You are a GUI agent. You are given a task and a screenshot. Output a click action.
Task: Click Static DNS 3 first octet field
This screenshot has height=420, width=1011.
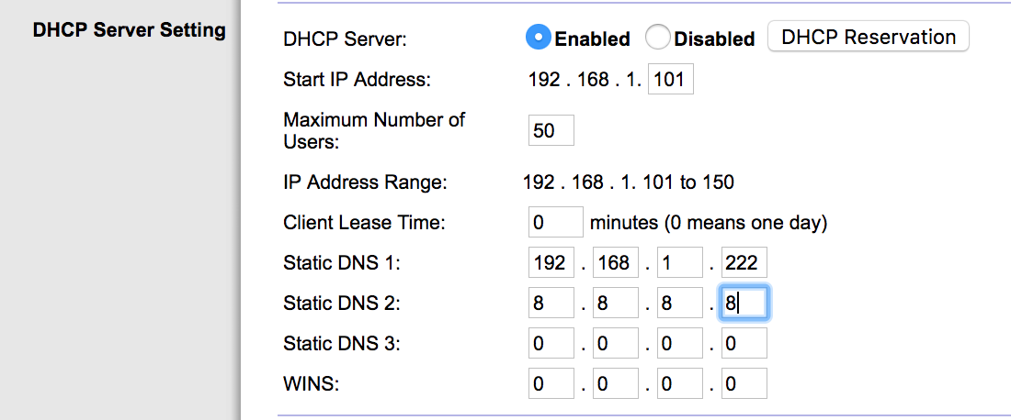(551, 344)
